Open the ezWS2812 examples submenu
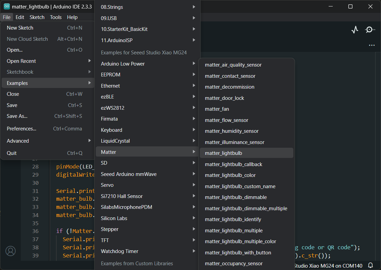Image resolution: width=381 pixels, height=270 pixels. tap(148, 108)
